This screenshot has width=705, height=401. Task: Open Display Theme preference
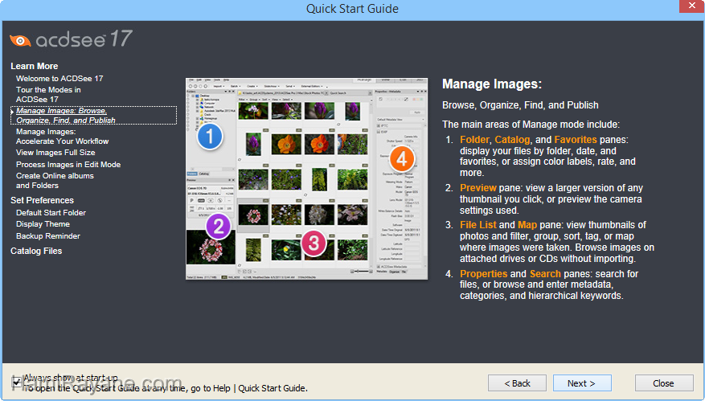point(43,224)
